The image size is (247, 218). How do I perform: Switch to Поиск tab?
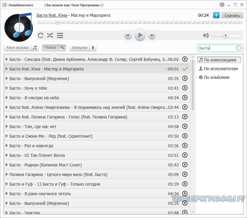tap(50, 48)
